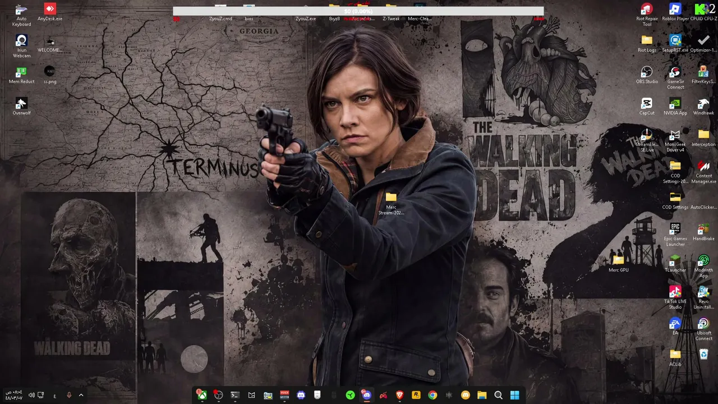Open MonsGeek Driver v4 shortcut
718x404 pixels.
(x=675, y=141)
